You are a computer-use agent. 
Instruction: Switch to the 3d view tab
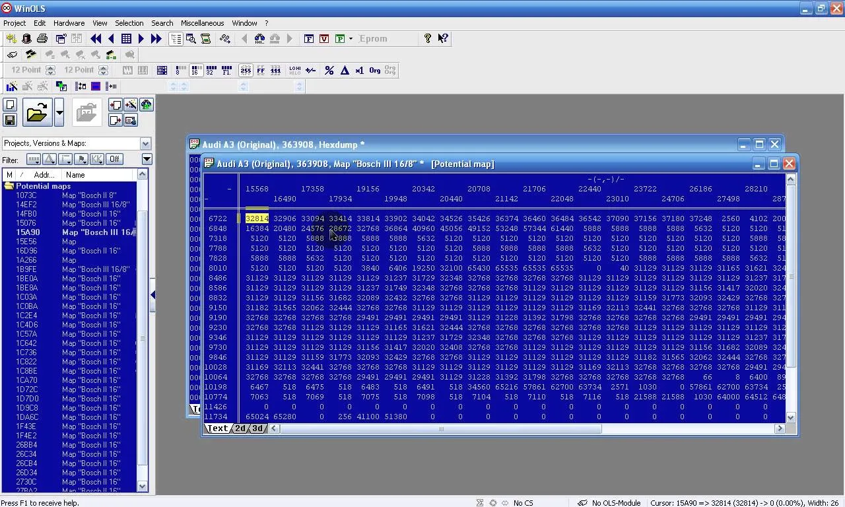pyautogui.click(x=257, y=428)
